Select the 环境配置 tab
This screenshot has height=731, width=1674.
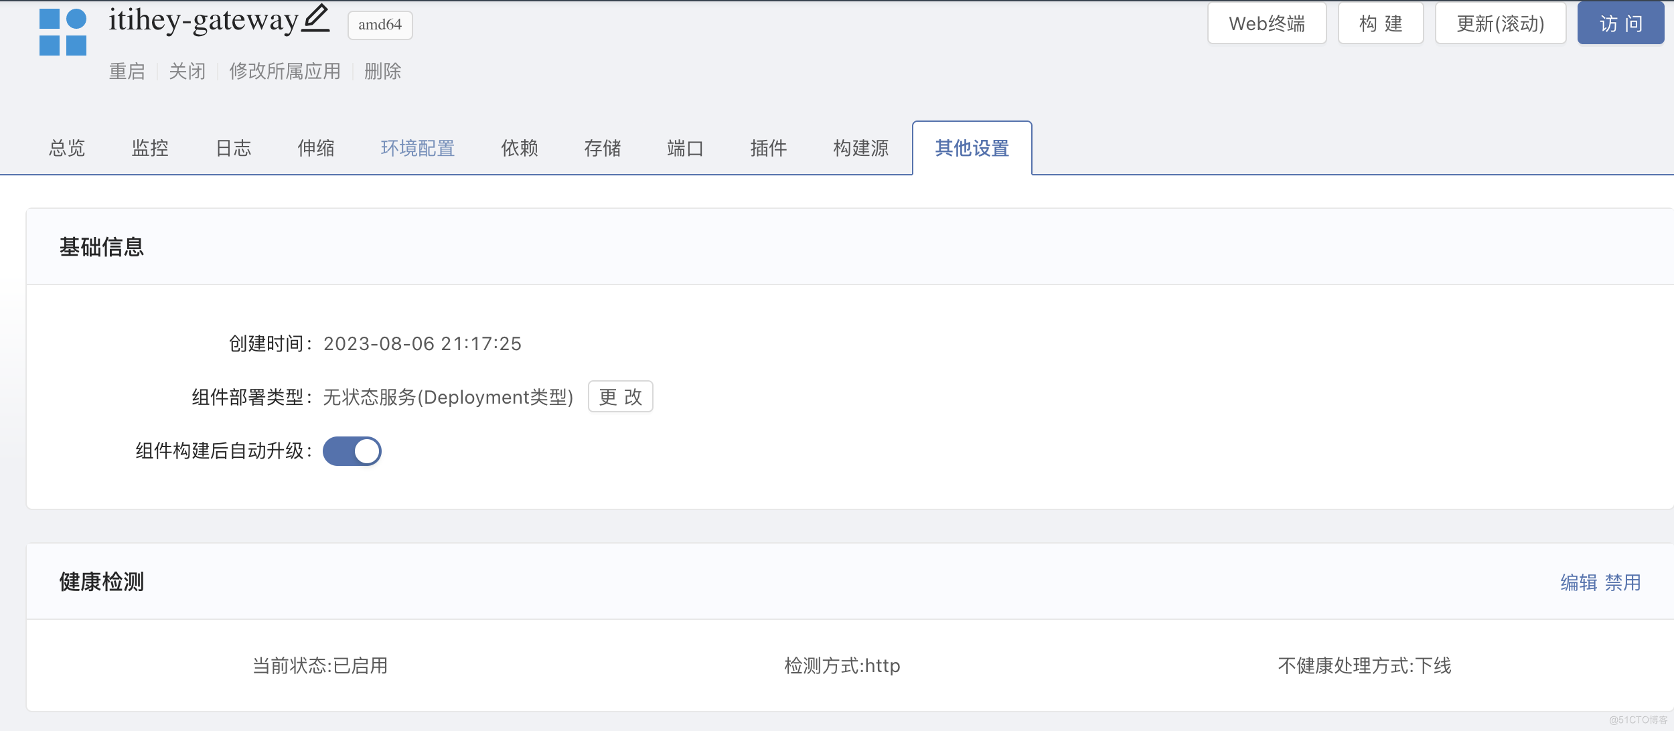click(418, 148)
